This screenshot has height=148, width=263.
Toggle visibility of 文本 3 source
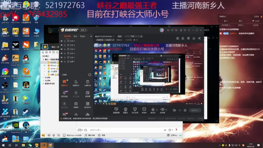click(61, 49)
